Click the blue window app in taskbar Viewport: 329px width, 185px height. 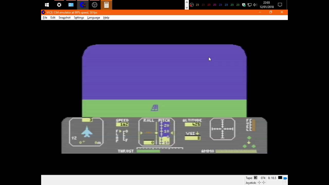pyautogui.click(x=71, y=5)
